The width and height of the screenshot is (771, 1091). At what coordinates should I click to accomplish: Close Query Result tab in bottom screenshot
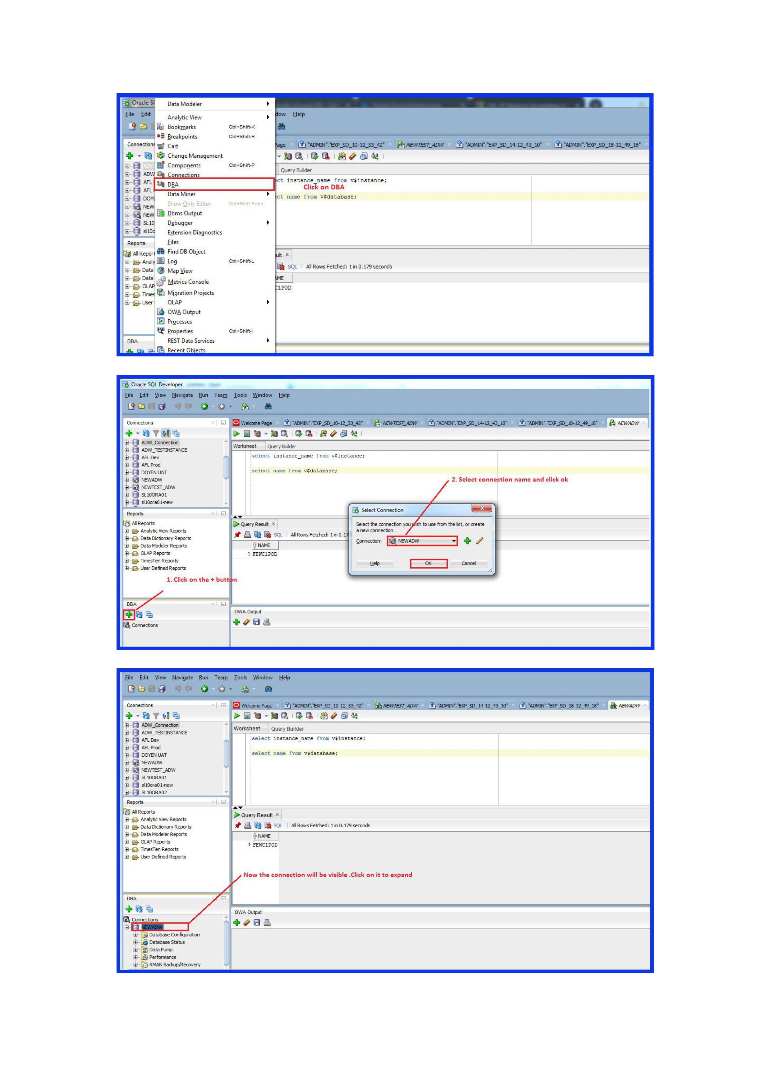pyautogui.click(x=278, y=815)
